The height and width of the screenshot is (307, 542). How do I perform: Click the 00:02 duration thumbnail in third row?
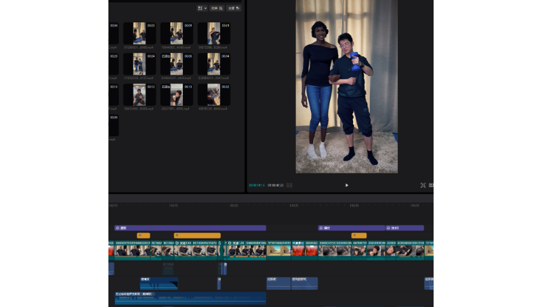(x=214, y=95)
